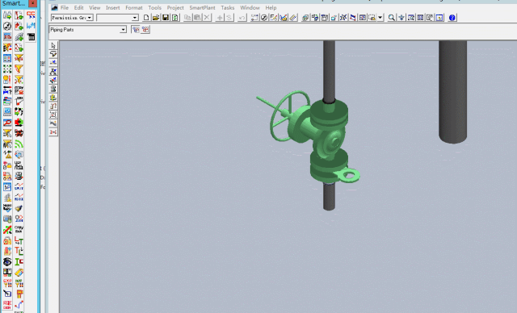
Task: Click the compass gauge icon in Smart palette
Action: click(7, 26)
